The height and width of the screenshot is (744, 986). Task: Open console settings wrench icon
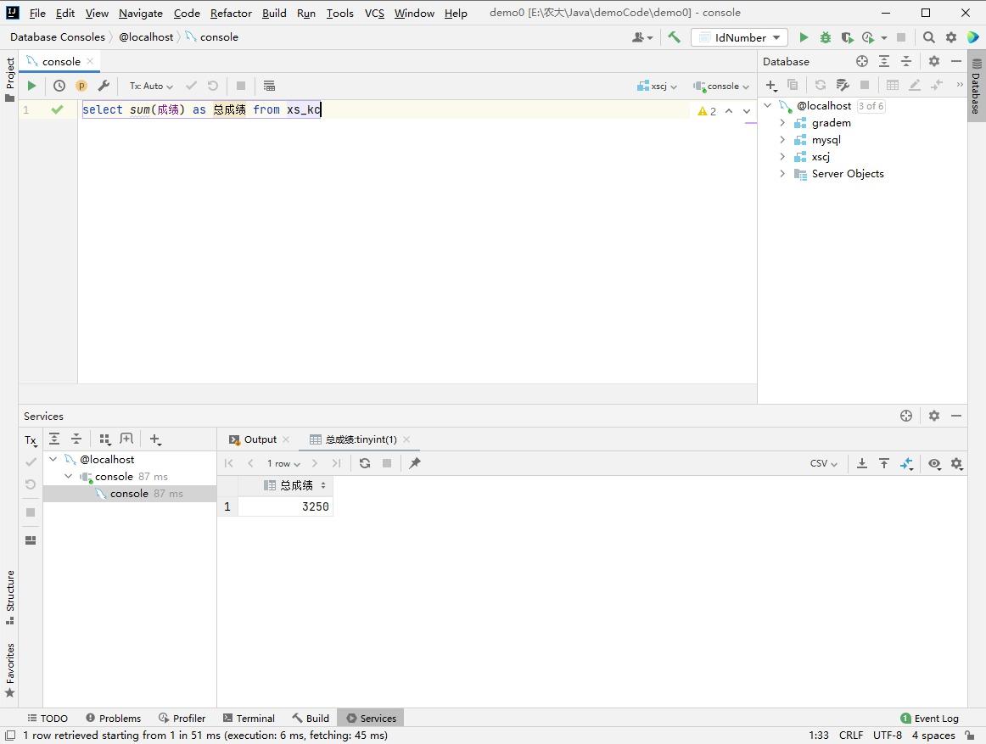tap(104, 86)
